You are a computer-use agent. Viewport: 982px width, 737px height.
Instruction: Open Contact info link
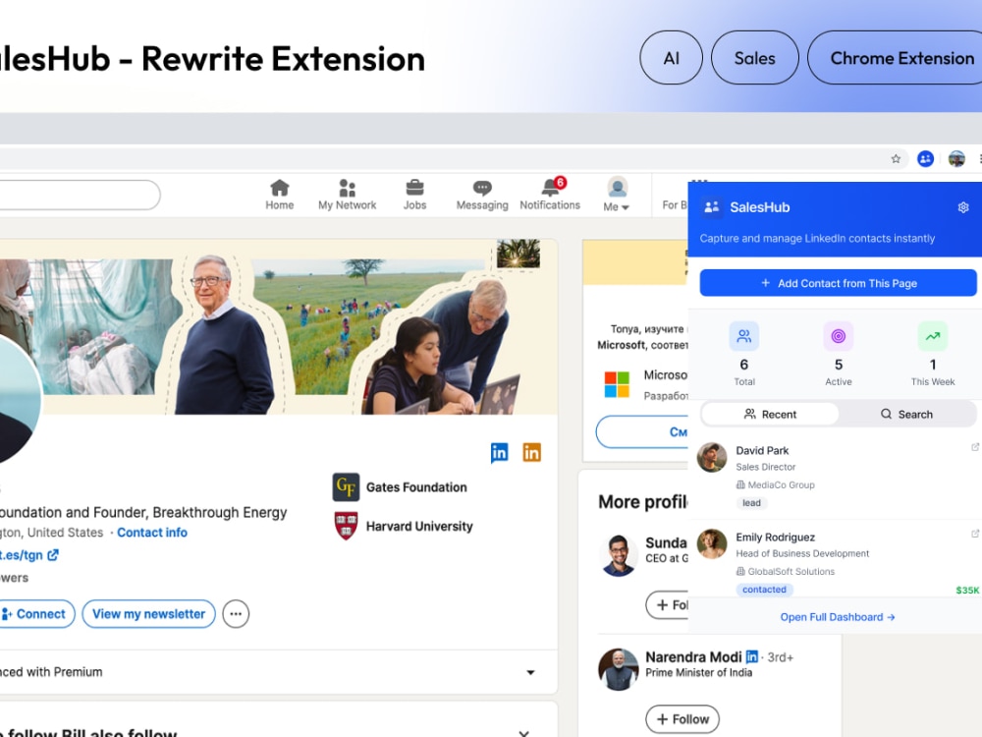pos(152,532)
